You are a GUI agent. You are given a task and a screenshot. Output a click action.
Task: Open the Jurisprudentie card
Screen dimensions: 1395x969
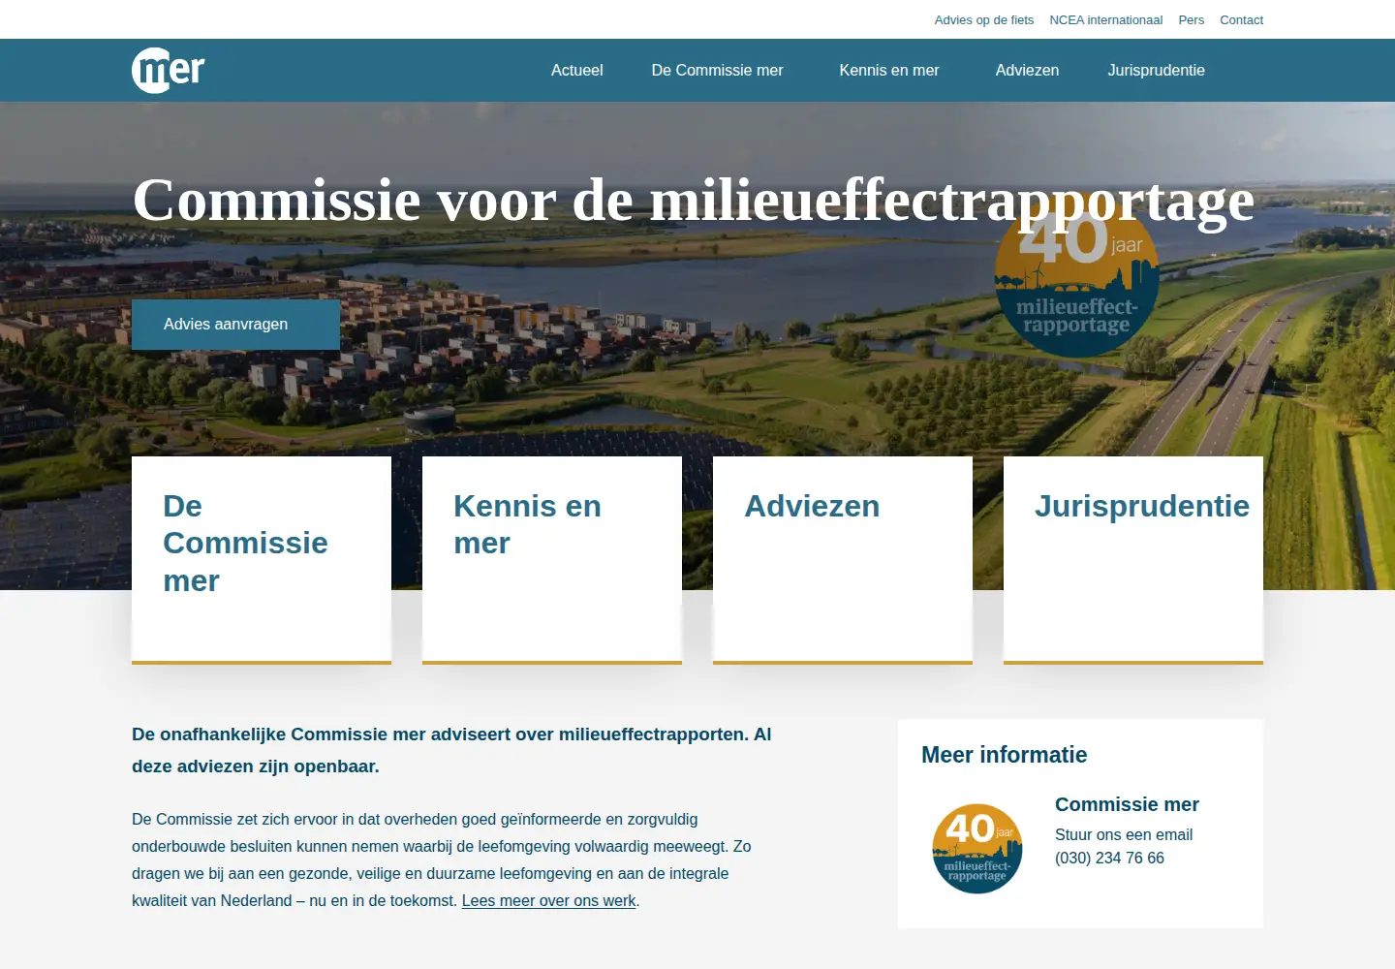coord(1133,560)
